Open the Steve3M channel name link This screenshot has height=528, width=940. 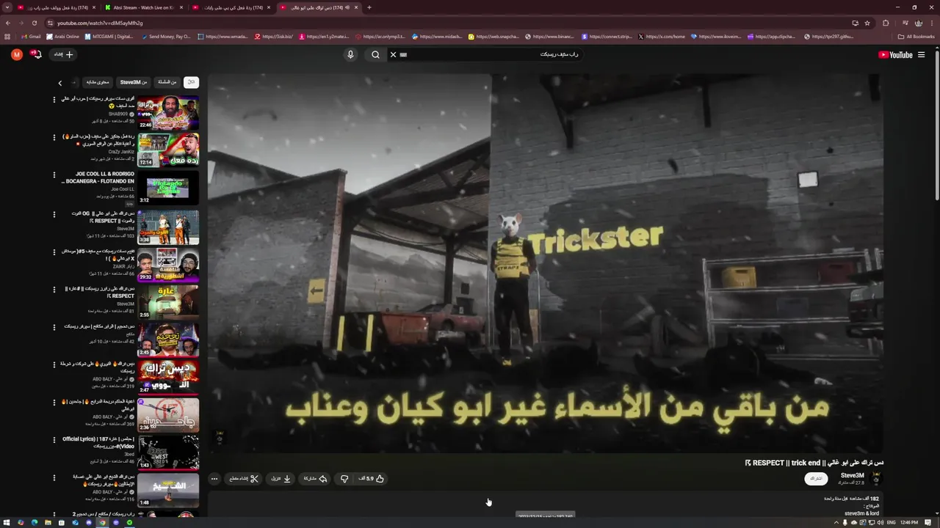click(x=853, y=475)
